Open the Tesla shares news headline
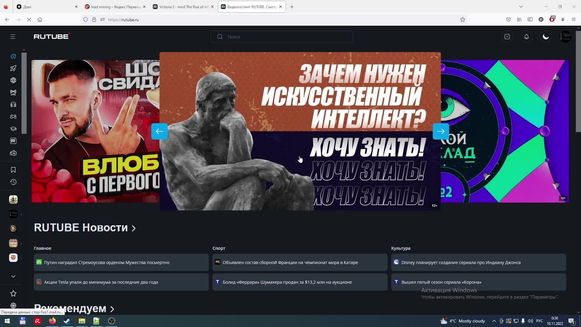581x327 pixels. click(x=101, y=282)
